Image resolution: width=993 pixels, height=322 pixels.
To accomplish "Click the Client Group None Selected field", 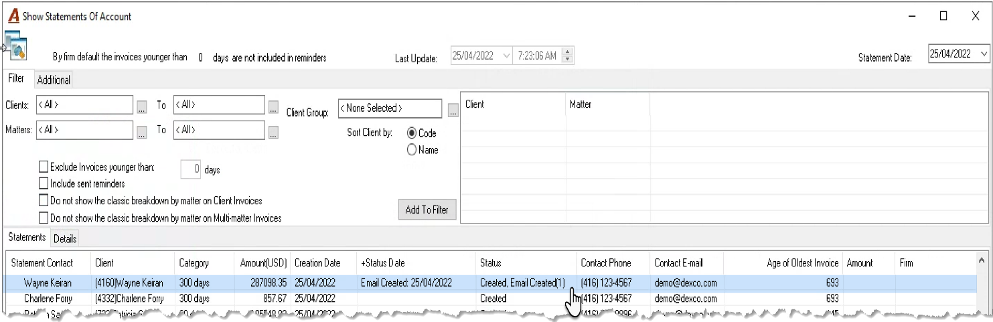I will tap(390, 108).
